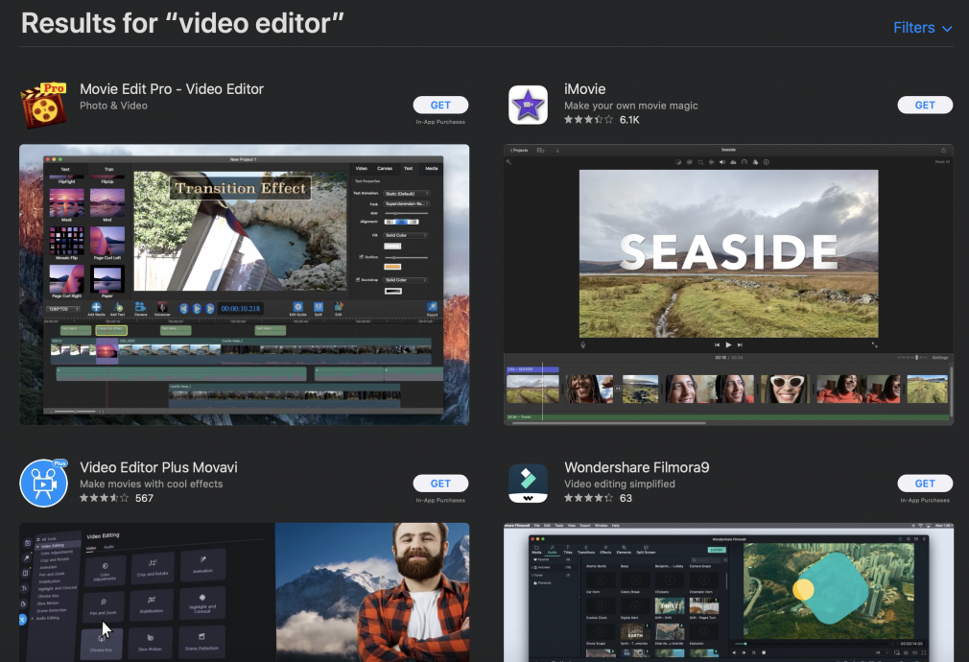
Task: Click the Wondershare Filmora9 app icon
Action: click(528, 483)
